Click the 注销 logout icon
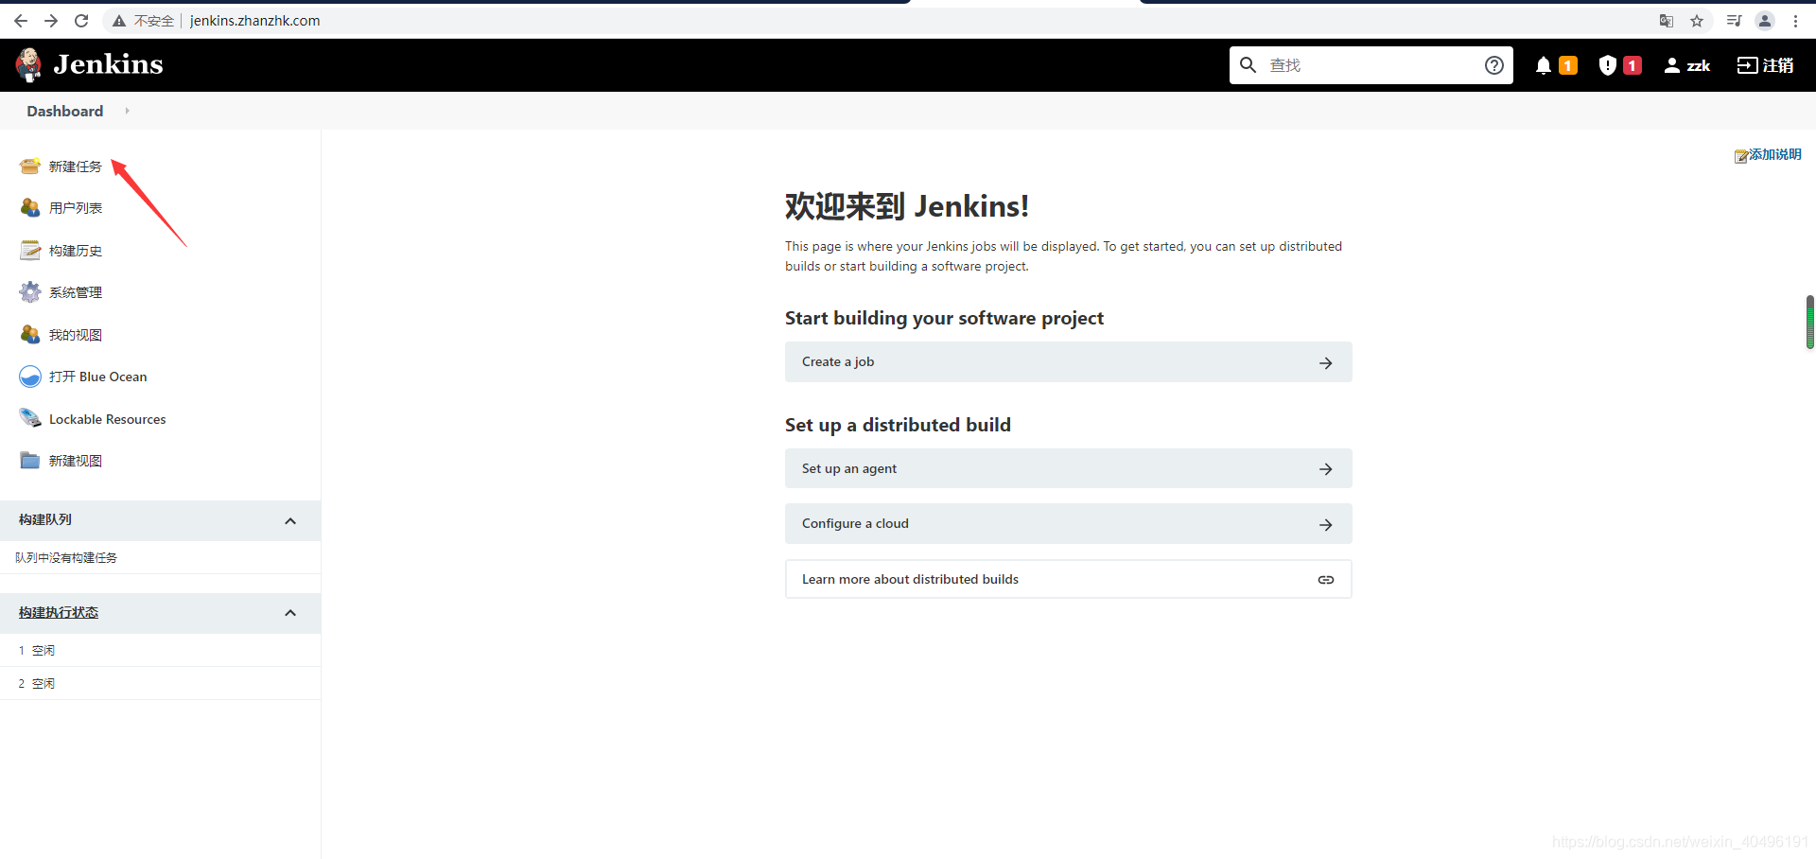The image size is (1816, 859). pos(1747,65)
